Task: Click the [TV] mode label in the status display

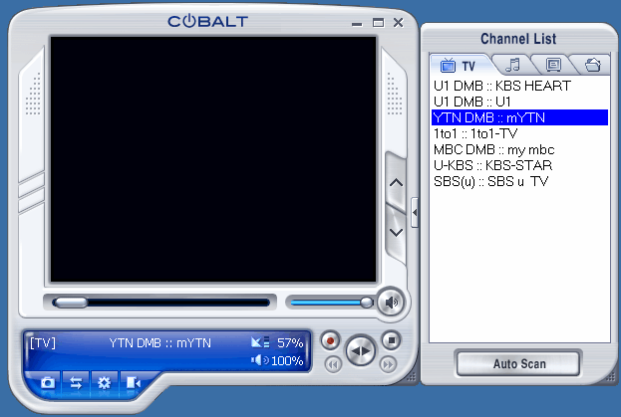Action: tap(43, 342)
